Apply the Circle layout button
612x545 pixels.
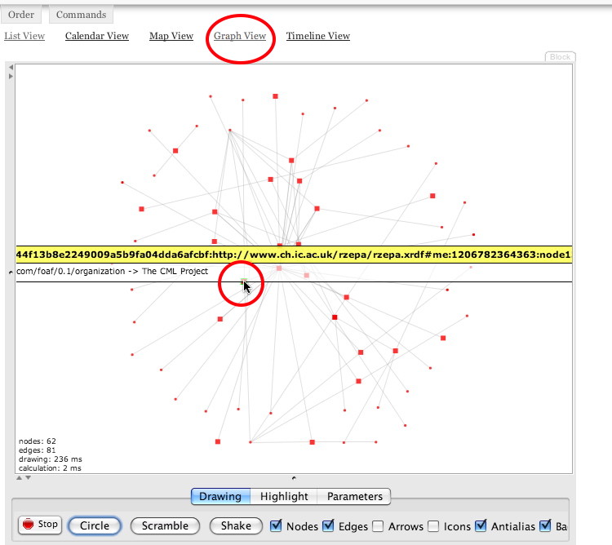tap(95, 525)
